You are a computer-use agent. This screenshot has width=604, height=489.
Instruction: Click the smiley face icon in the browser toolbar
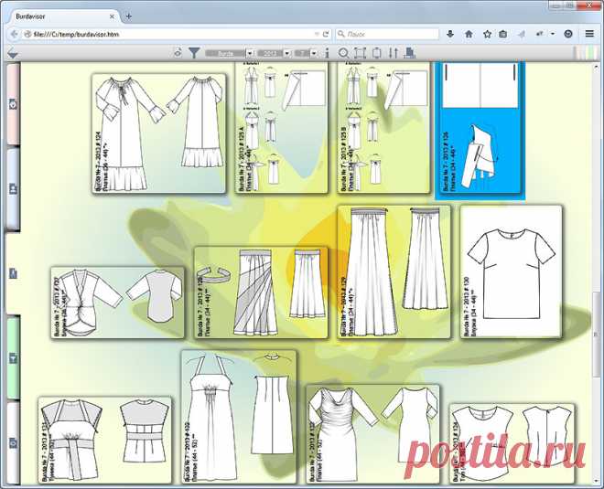point(568,34)
